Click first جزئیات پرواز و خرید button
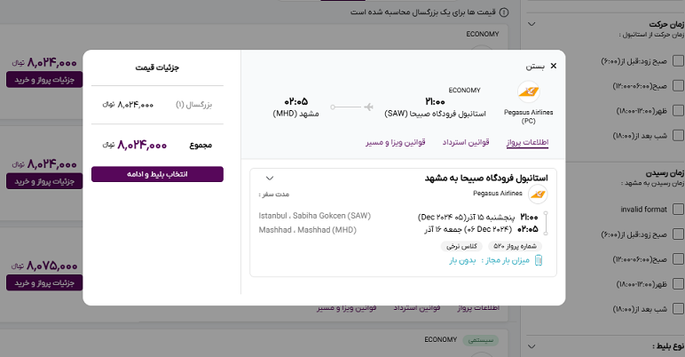Screen dimensions: 685x357 (x=44, y=80)
